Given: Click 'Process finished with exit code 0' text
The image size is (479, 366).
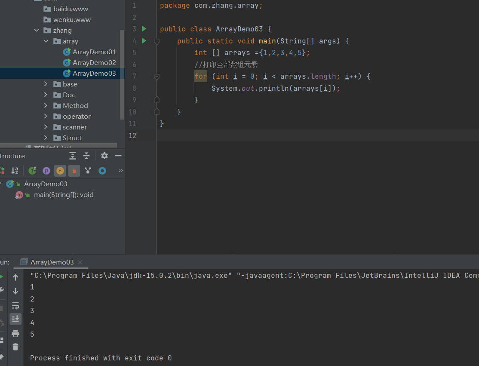Looking at the screenshot, I should click(101, 358).
